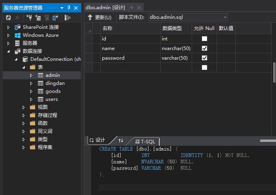Click the 存储过程 folder icon
The image size is (276, 195).
33,115
